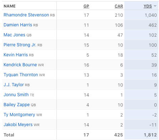159x140 pixels.
Task: Open Rhamondre Stevenson player link
Action: pos(26,15)
